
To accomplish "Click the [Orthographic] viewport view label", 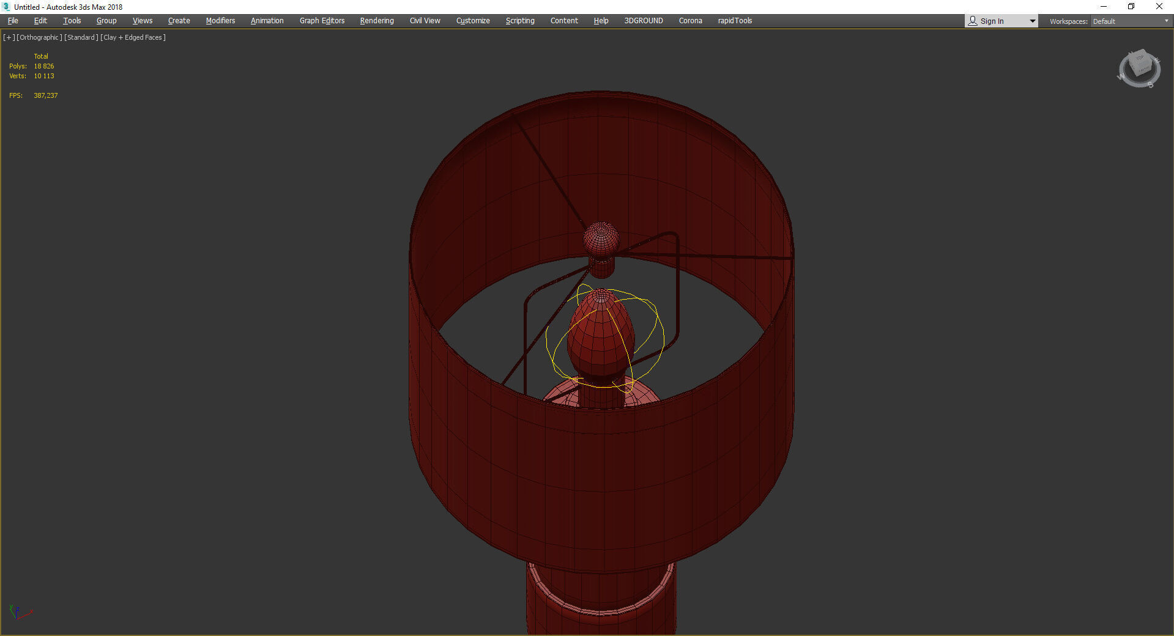I will tap(40, 37).
